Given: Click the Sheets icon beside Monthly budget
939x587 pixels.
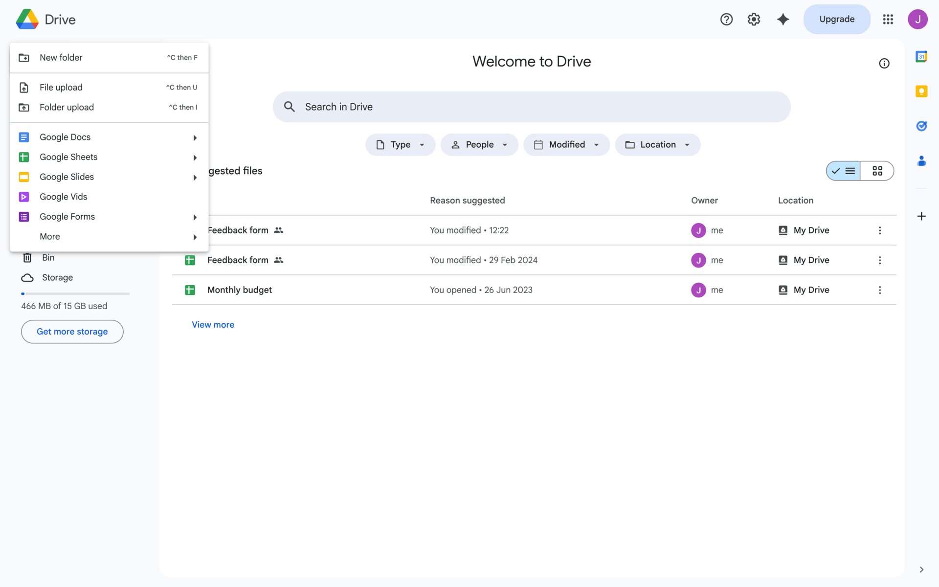Looking at the screenshot, I should click(190, 290).
